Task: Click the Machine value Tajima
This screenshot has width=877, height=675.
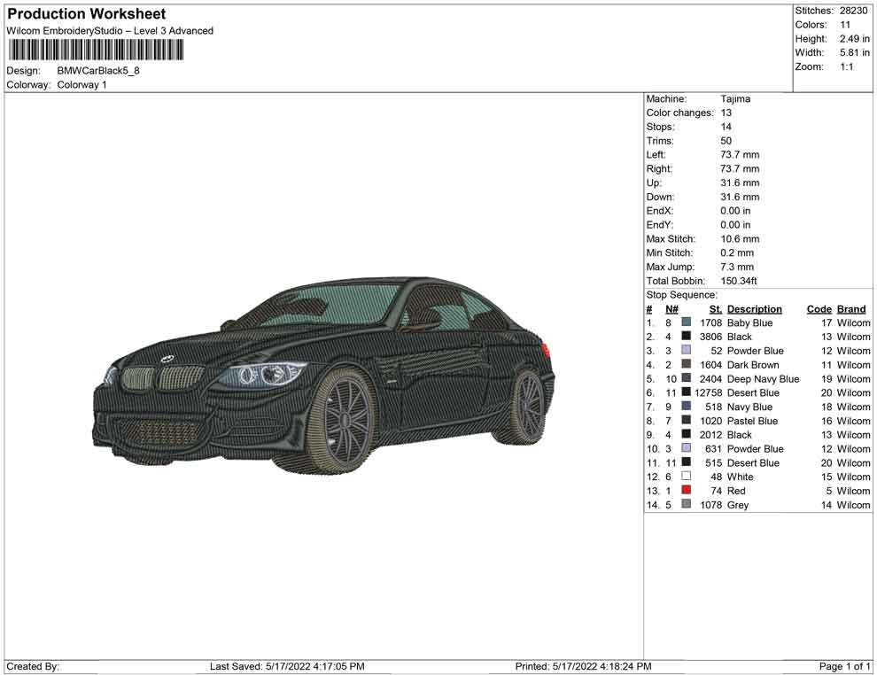Action: tap(735, 99)
